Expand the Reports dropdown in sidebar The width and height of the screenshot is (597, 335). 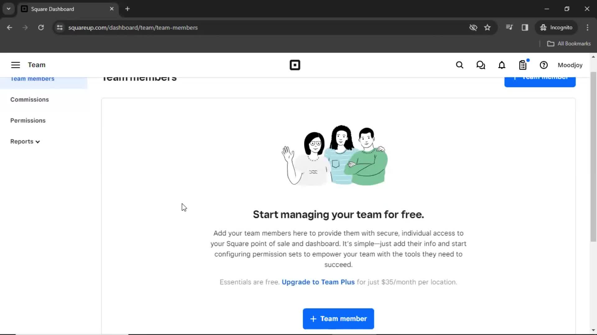pyautogui.click(x=25, y=141)
